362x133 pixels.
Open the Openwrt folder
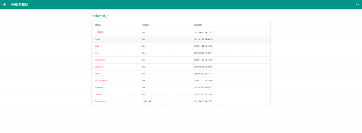click(99, 67)
